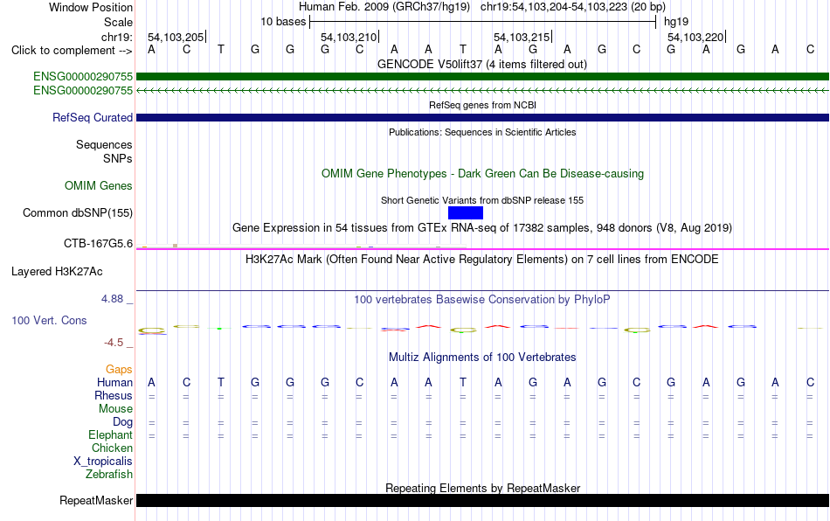The width and height of the screenshot is (830, 521).
Task: Click 'Multiz Alignments of 100 Vertebrates' title
Action: pyautogui.click(x=482, y=357)
